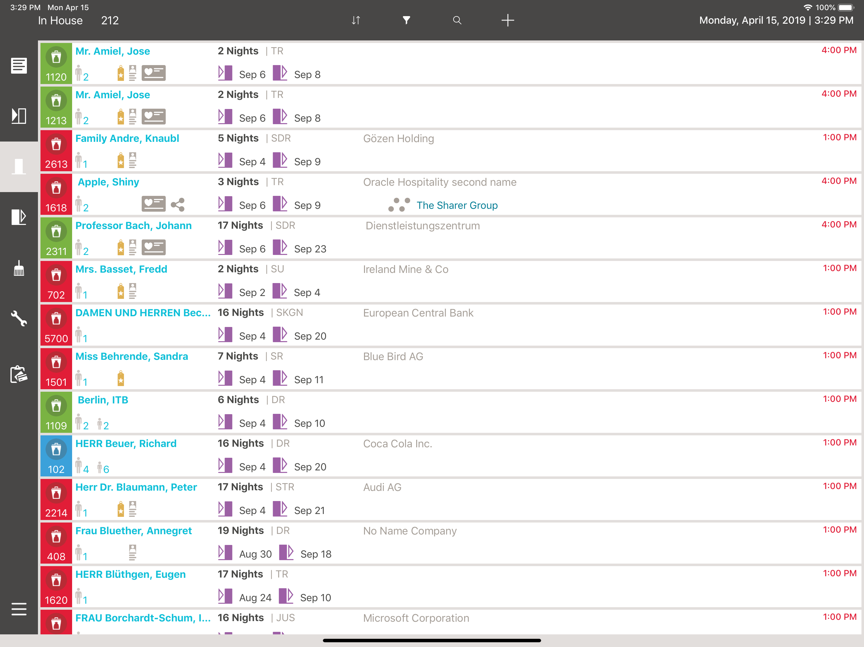
Task: Tap the 4:00 PM time in room 1120 row
Action: click(839, 50)
